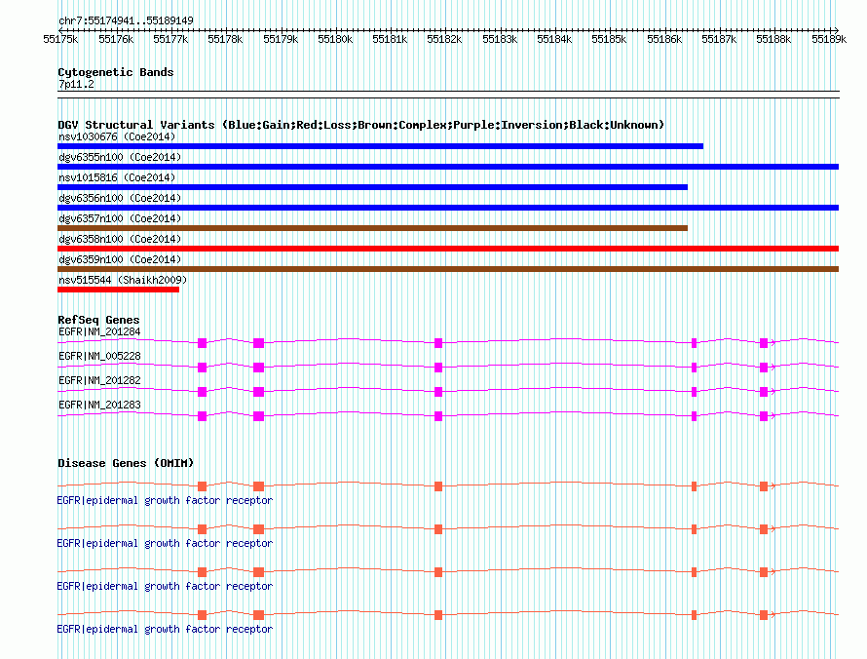Click the nsv1015816 blue variant bar
Image resolution: width=867 pixels, height=659 pixels.
pos(373,187)
